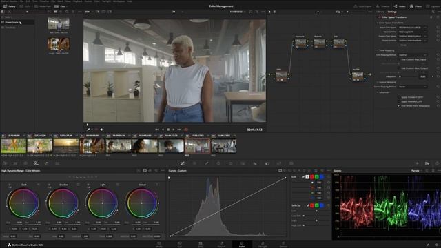441x248 pixels.
Task: Toggle the Y luminance channel button in Curves
Action: pos(307,177)
